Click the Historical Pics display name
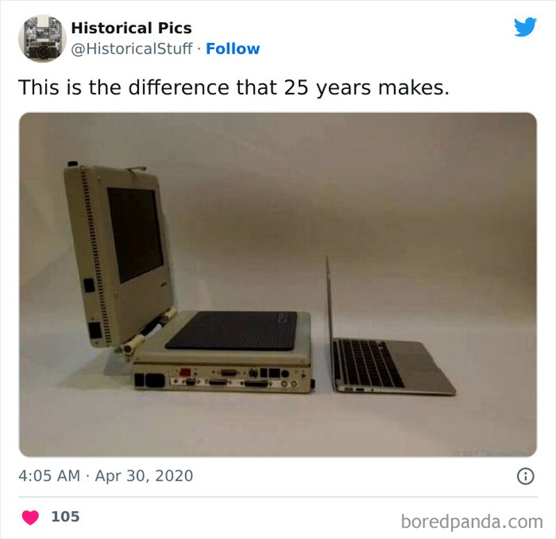Image resolution: width=556 pixels, height=539 pixels. (131, 28)
